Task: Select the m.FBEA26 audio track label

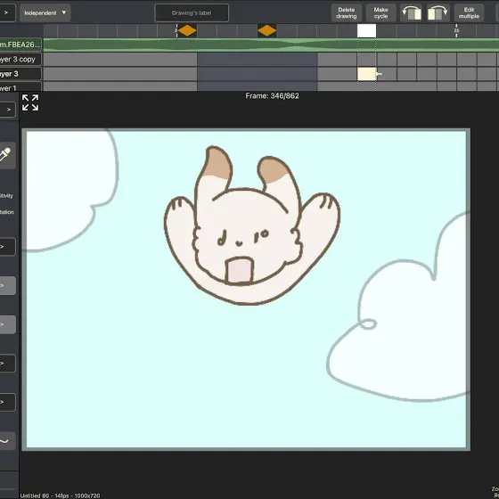Action: coord(20,45)
